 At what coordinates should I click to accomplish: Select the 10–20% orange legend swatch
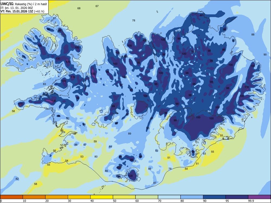point(34,197)
